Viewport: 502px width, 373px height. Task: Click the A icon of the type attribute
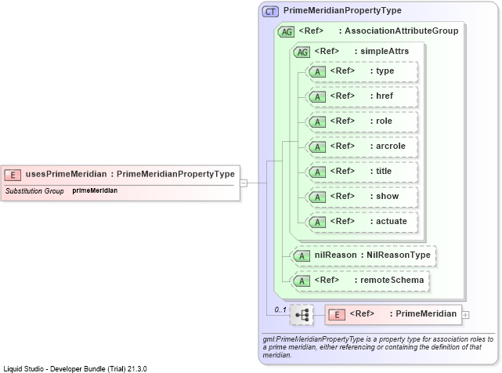[317, 72]
